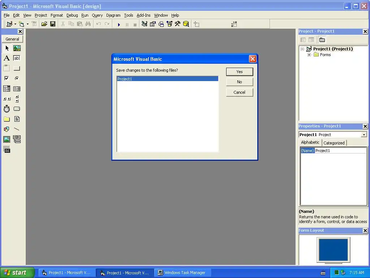The width and height of the screenshot is (370, 278).
Task: Select the Shape control tool
Action: click(x=7, y=129)
